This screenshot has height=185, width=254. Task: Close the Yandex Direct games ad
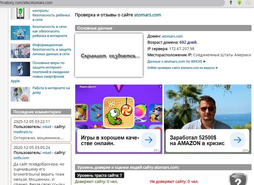(160, 87)
